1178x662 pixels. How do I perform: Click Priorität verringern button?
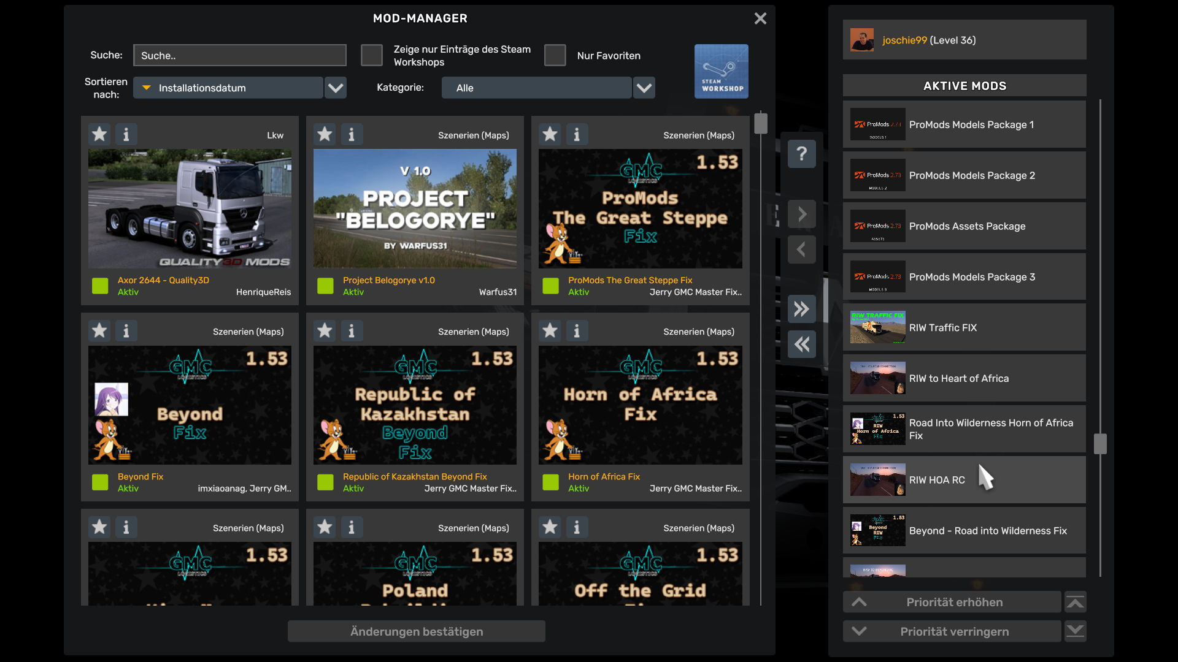click(x=952, y=631)
